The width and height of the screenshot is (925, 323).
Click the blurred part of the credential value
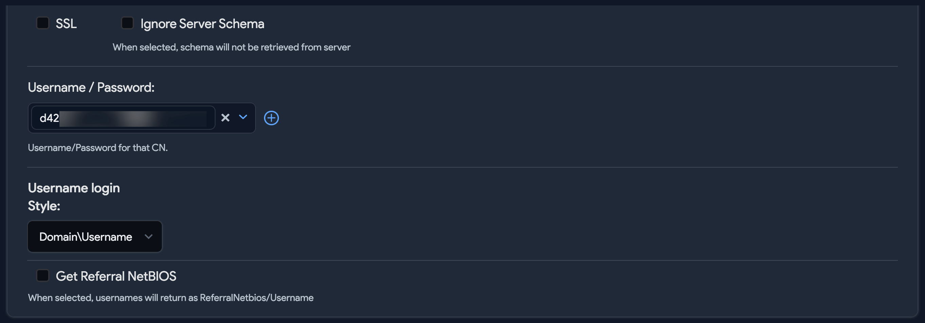pos(133,119)
